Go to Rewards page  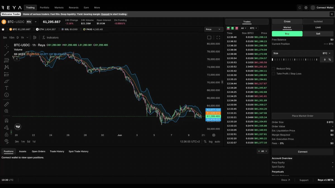click(x=74, y=8)
